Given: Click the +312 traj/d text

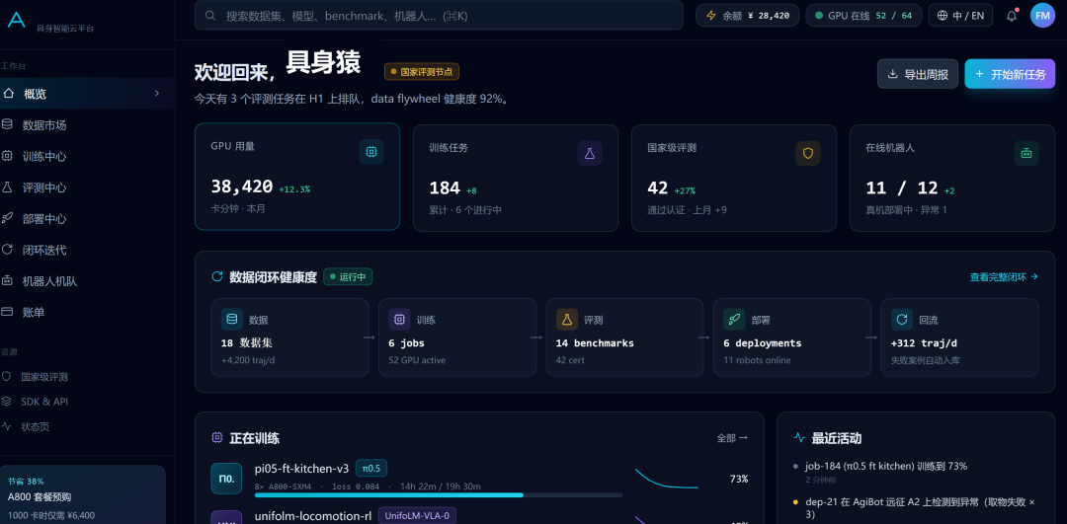Looking at the screenshot, I should tap(924, 343).
